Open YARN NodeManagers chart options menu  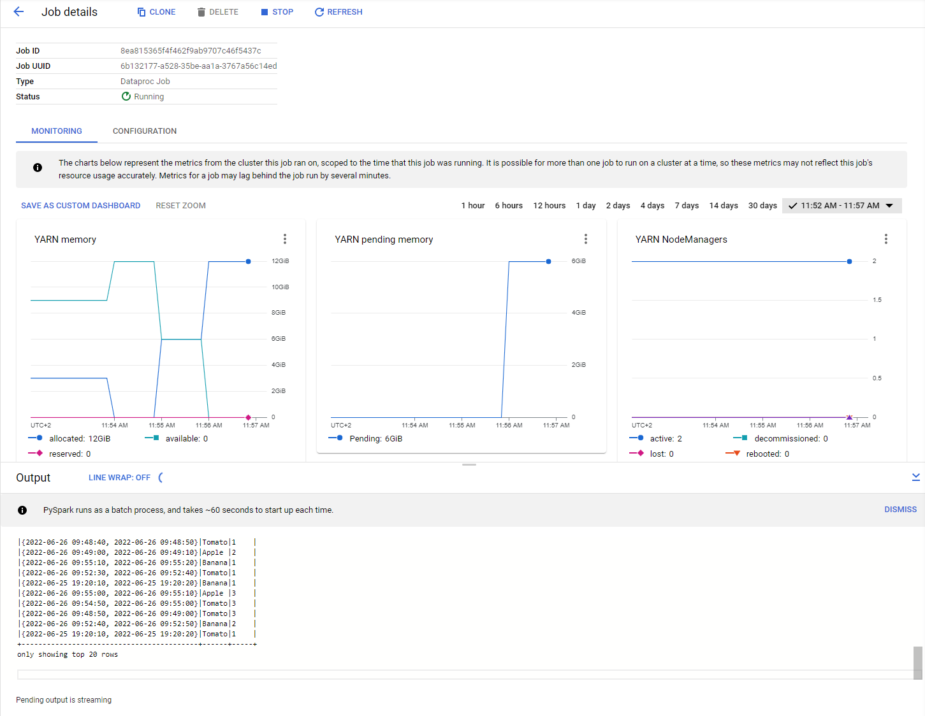point(886,239)
